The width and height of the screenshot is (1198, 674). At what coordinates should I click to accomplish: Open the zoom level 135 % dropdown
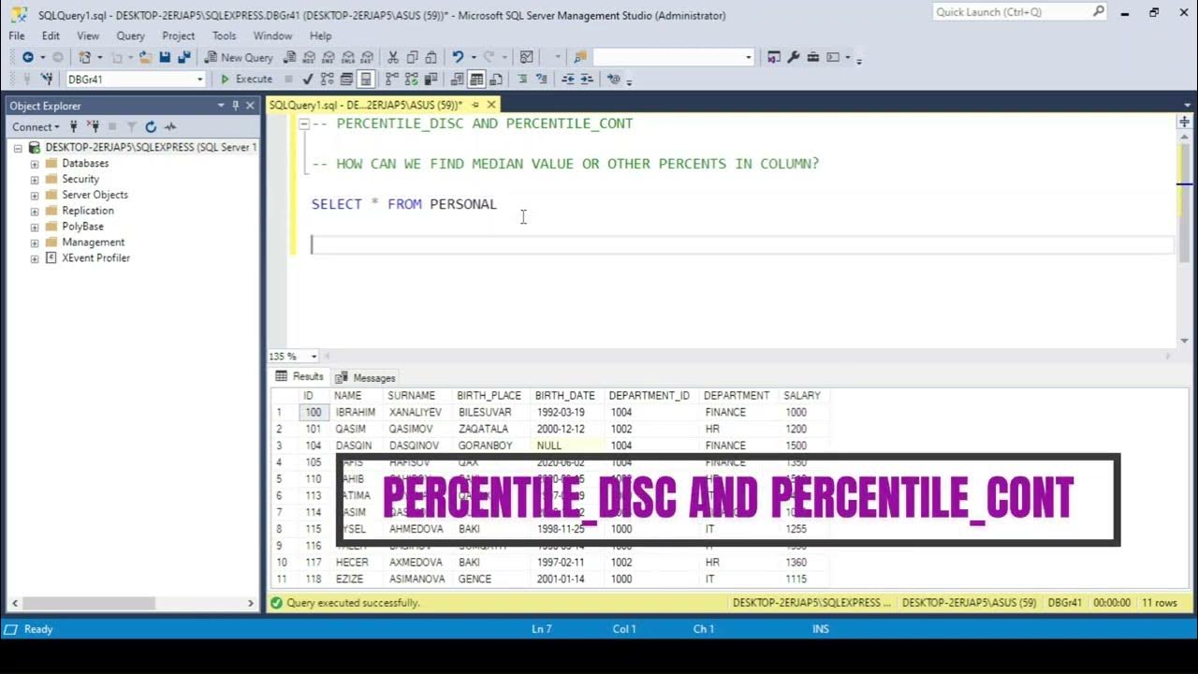pyautogui.click(x=314, y=357)
